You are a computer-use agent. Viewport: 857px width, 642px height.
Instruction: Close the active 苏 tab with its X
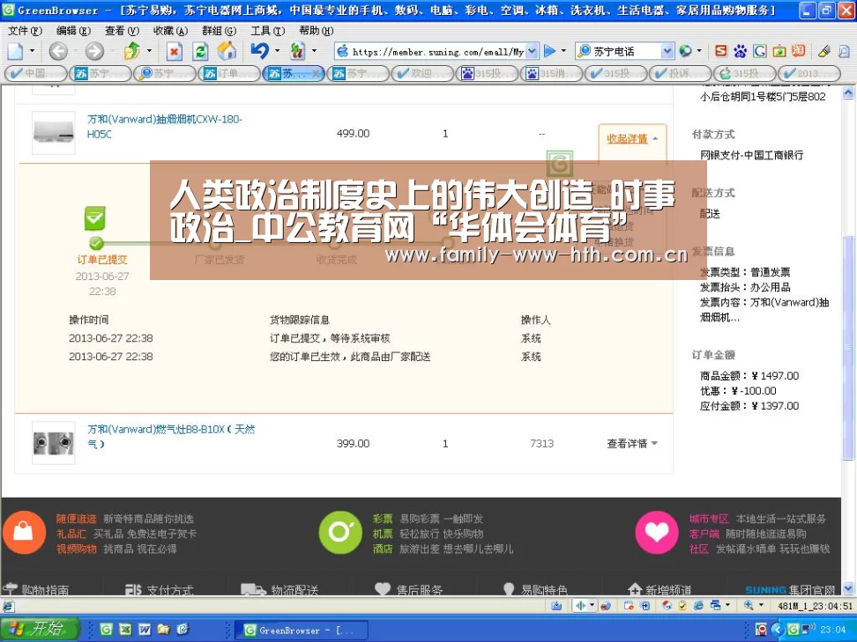click(x=316, y=74)
